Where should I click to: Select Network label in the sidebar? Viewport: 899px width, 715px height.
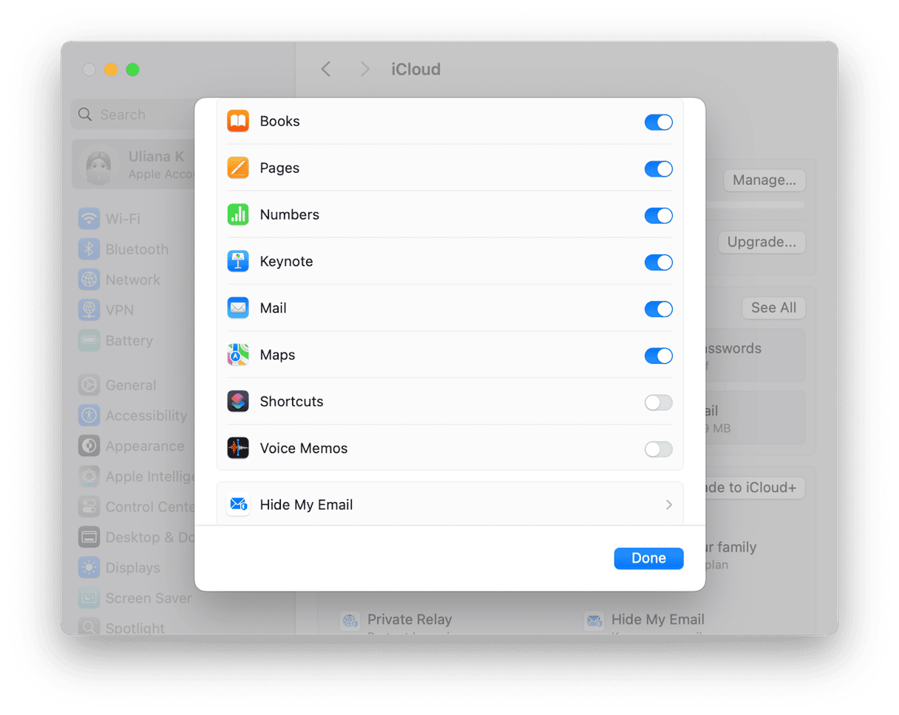[133, 279]
